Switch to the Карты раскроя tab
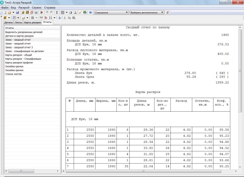This screenshot has width=244, height=177. pos(33,23)
